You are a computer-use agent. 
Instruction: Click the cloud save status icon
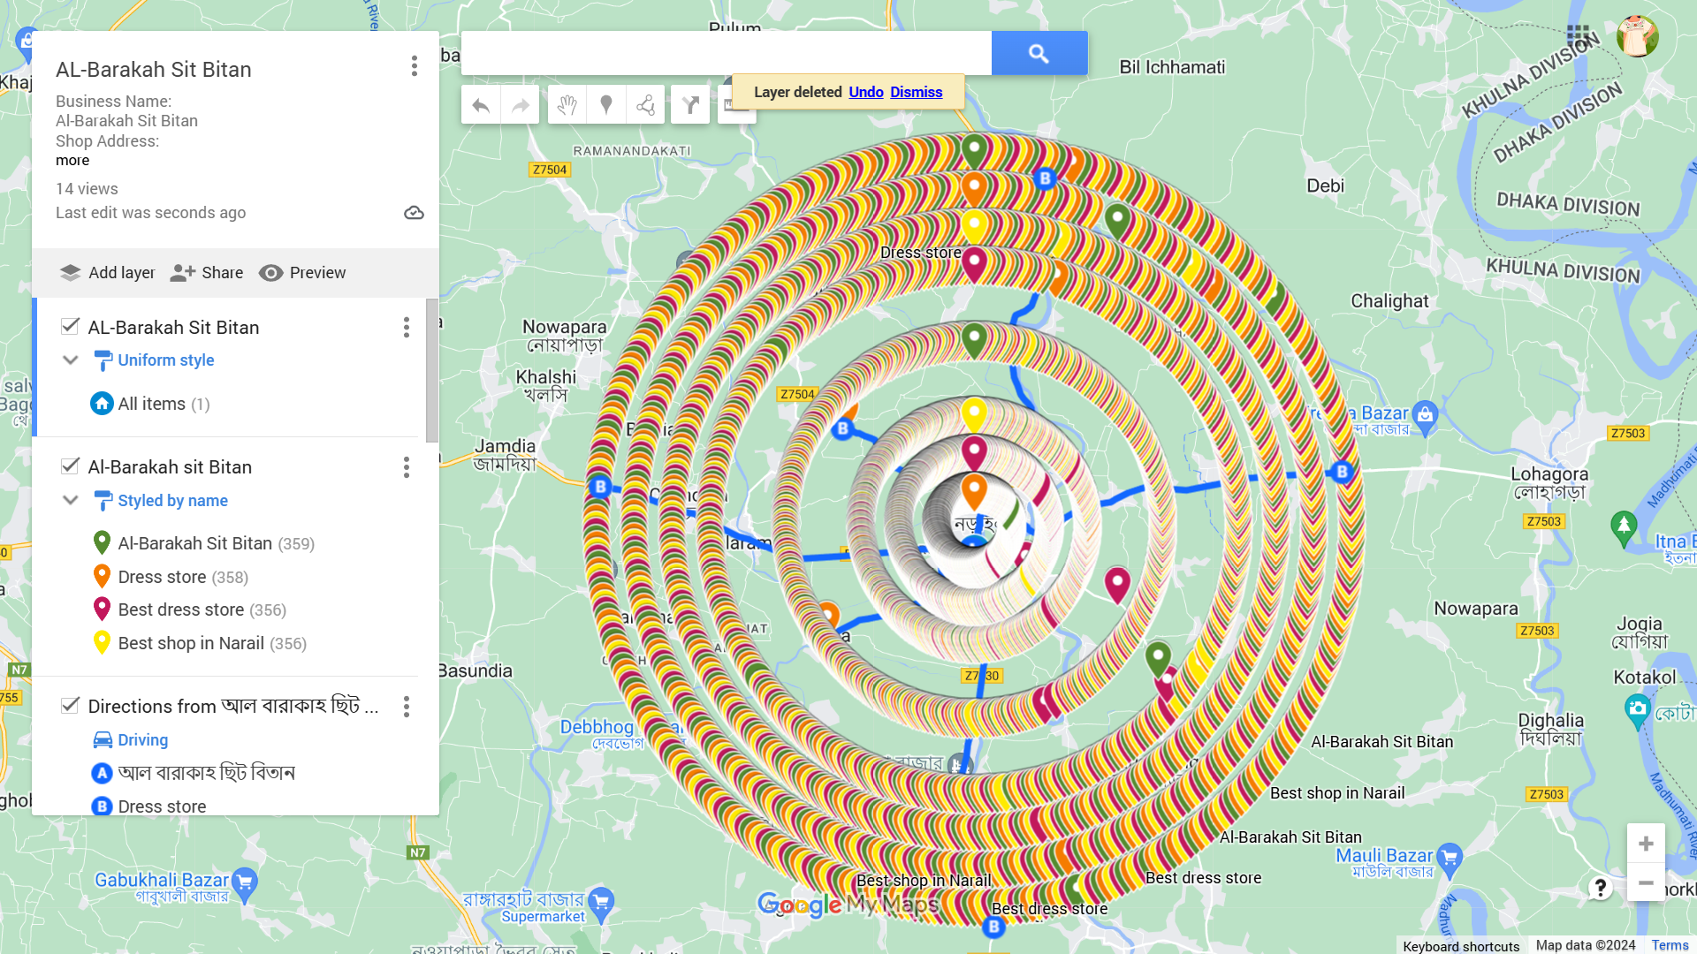click(414, 212)
